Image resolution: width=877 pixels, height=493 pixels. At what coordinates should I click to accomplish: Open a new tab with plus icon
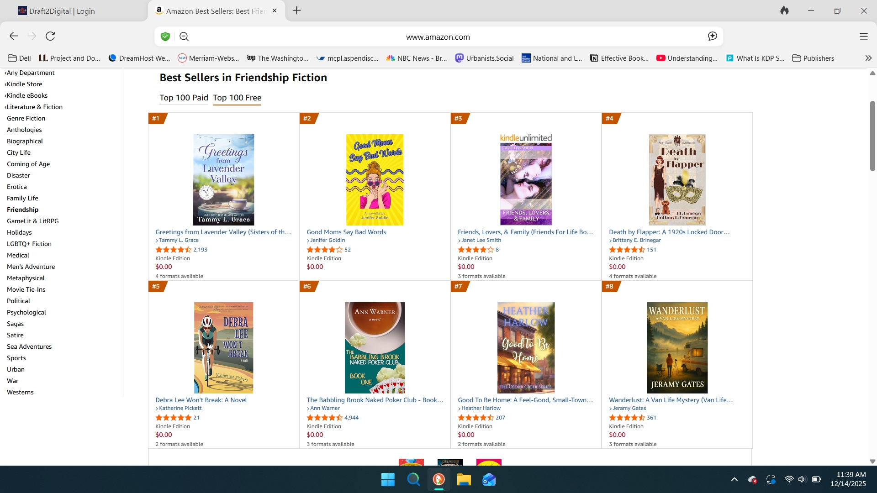[x=296, y=10]
